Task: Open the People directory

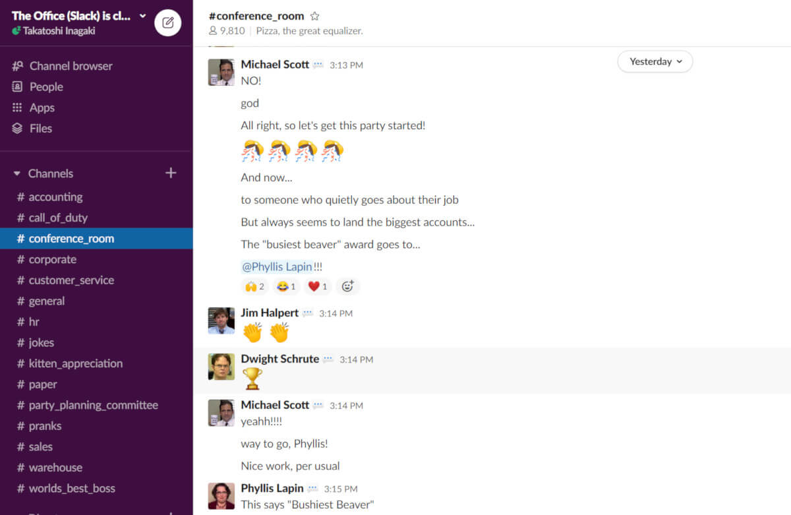Action: tap(38, 86)
